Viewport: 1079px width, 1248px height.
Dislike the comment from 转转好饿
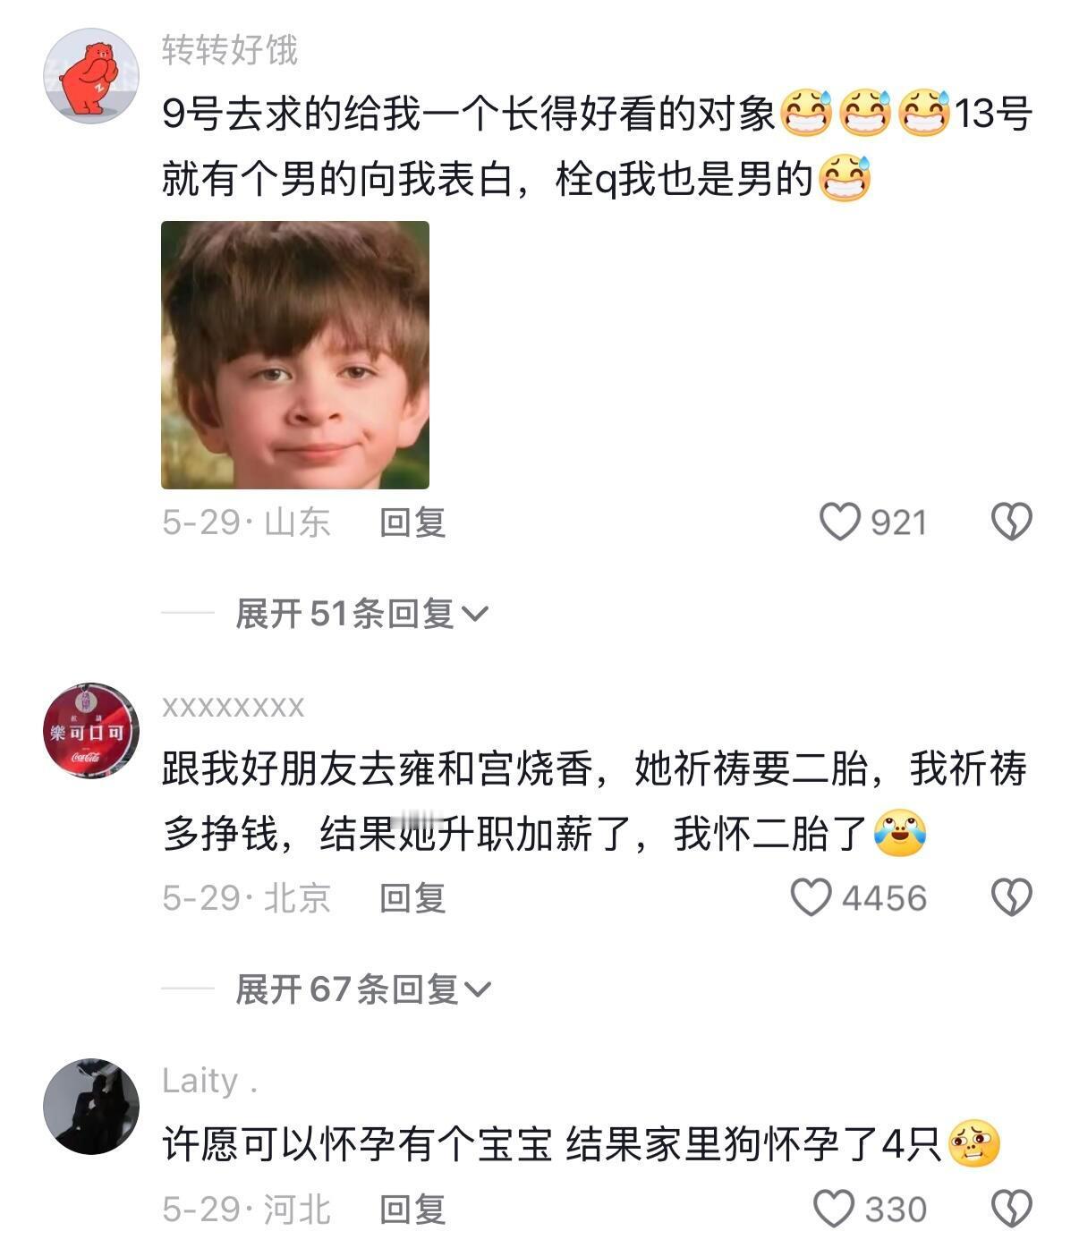(x=1012, y=522)
